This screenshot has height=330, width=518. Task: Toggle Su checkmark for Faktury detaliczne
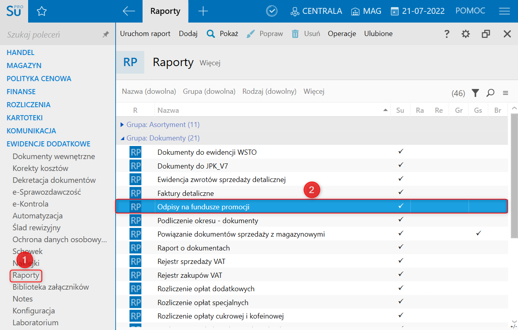(x=400, y=192)
